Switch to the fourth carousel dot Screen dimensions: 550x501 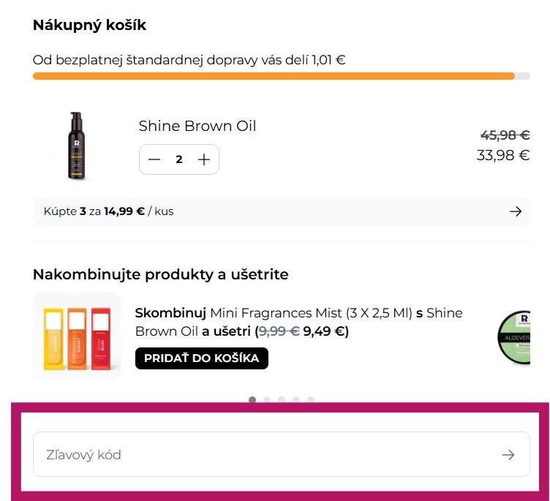pyautogui.click(x=296, y=400)
